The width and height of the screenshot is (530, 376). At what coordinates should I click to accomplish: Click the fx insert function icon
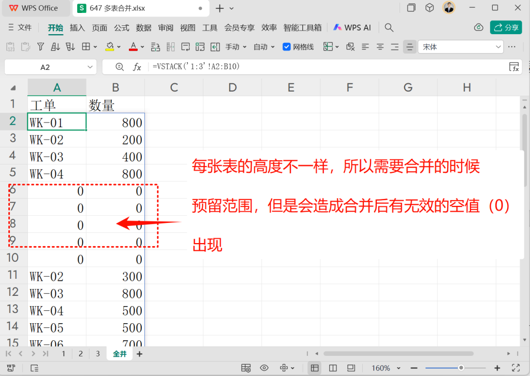tap(137, 67)
